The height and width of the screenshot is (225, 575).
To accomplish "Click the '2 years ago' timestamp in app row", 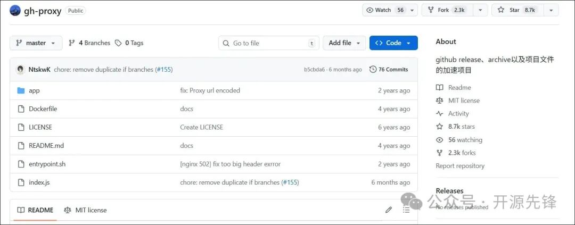I will point(394,90).
